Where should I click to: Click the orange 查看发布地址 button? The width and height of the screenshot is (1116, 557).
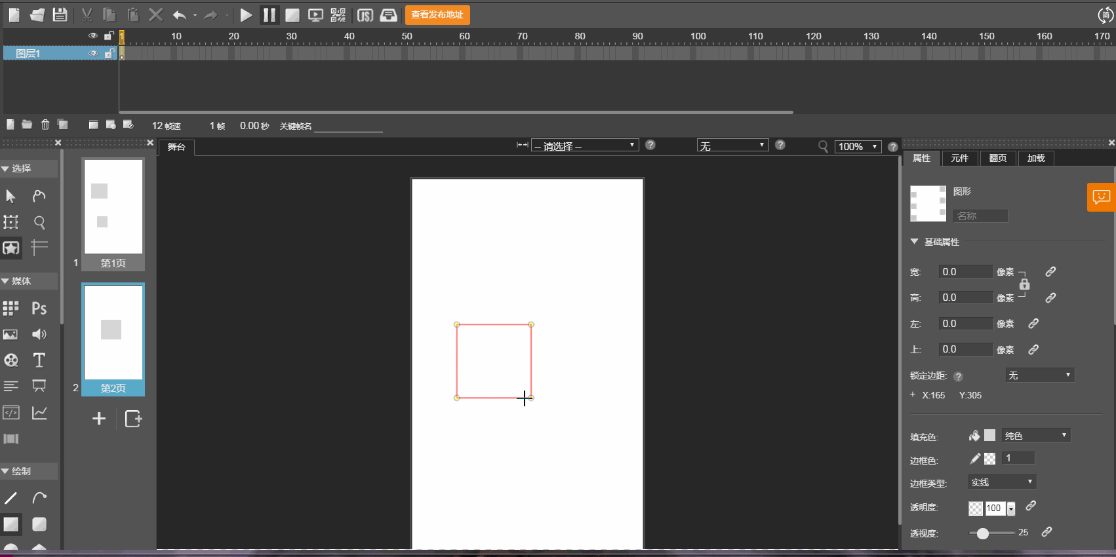(x=437, y=14)
